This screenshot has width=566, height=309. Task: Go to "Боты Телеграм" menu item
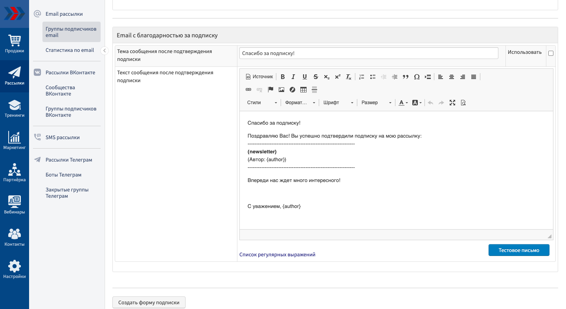[63, 175]
